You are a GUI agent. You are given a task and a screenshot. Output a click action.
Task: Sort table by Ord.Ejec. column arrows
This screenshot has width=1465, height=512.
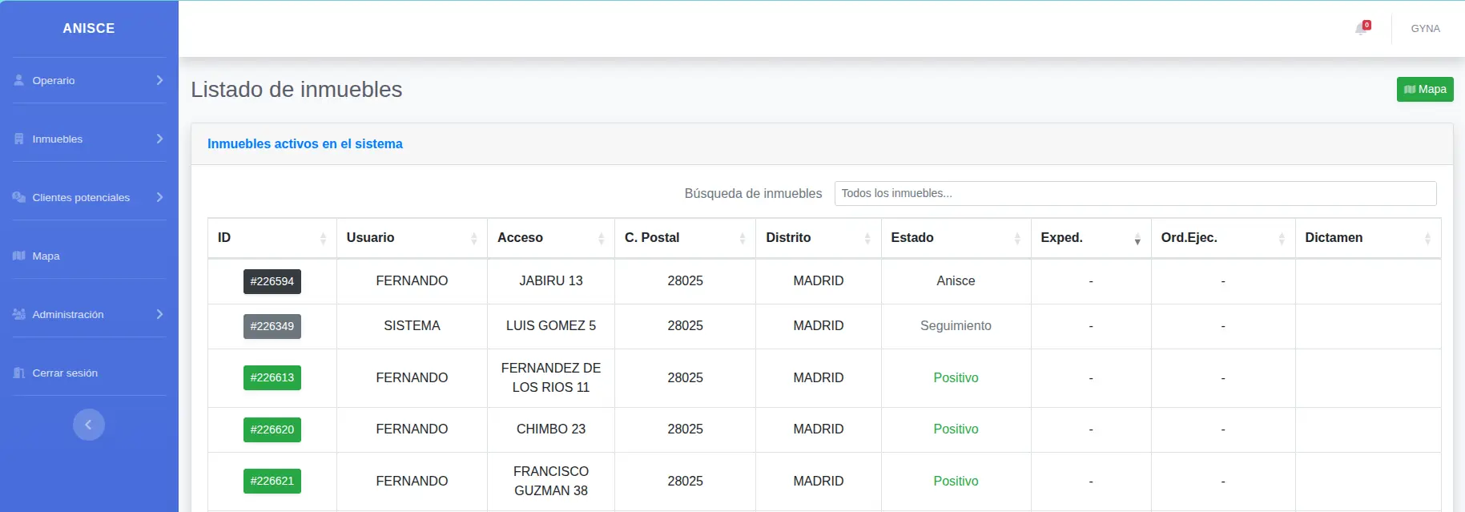[x=1282, y=238]
